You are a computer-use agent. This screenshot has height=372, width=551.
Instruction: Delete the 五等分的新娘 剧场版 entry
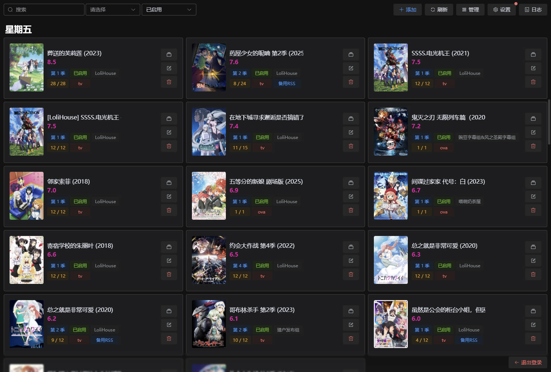[x=351, y=210]
